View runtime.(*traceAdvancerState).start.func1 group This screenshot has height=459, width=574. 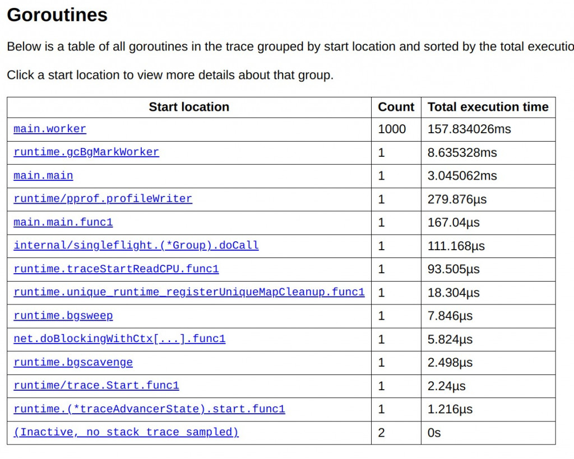149,409
